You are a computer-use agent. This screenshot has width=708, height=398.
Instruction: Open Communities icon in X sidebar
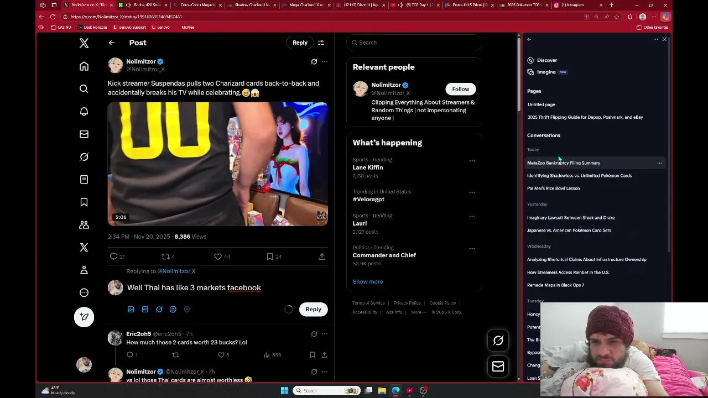tap(84, 225)
